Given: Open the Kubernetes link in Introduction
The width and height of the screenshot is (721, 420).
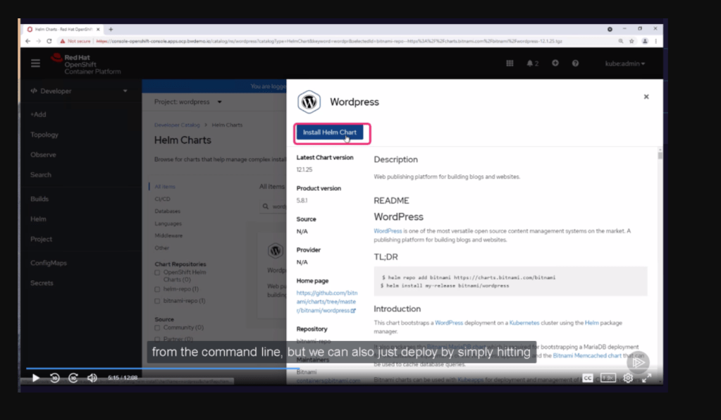Looking at the screenshot, I should point(524,323).
